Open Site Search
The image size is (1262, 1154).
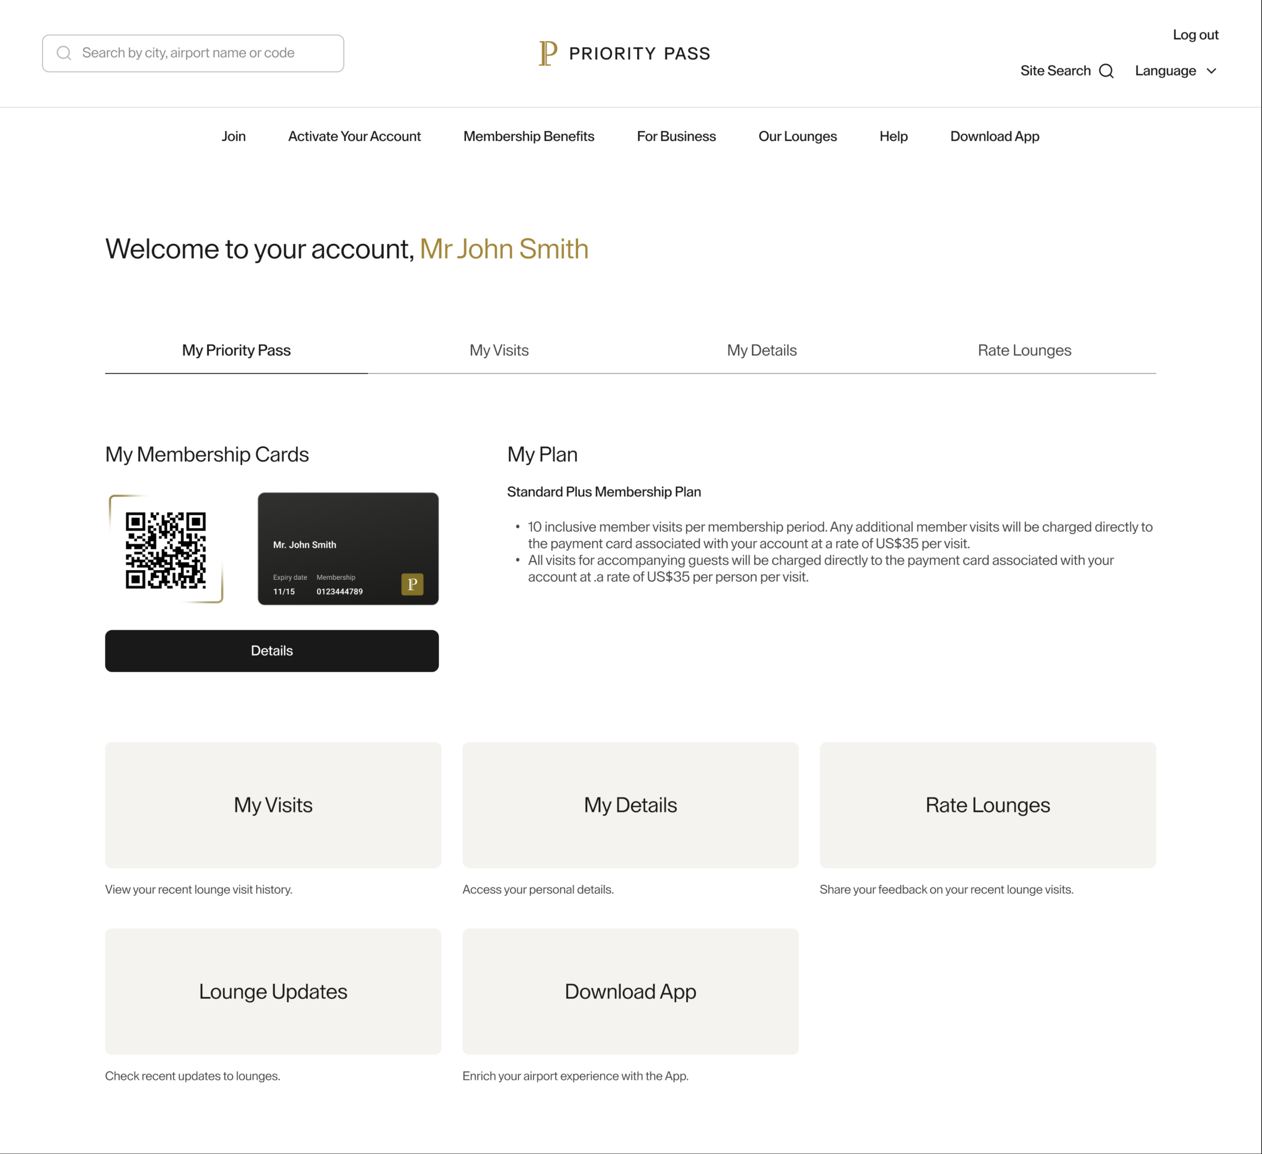click(x=1067, y=71)
